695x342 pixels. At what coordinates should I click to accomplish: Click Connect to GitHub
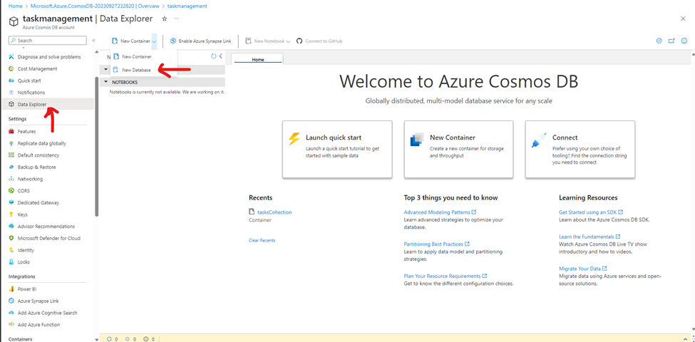319,41
